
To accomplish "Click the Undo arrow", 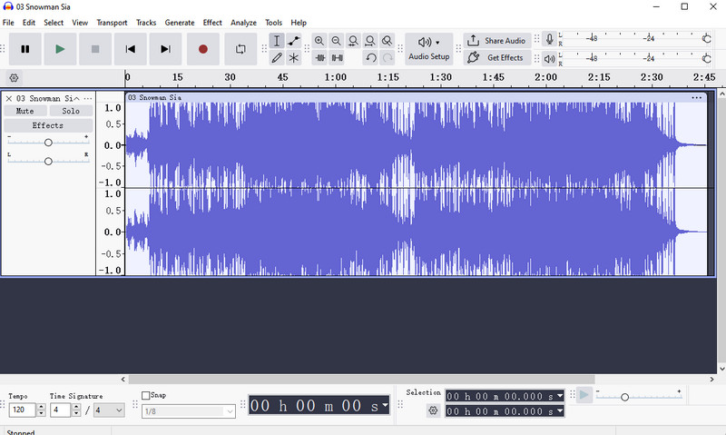I will point(370,58).
